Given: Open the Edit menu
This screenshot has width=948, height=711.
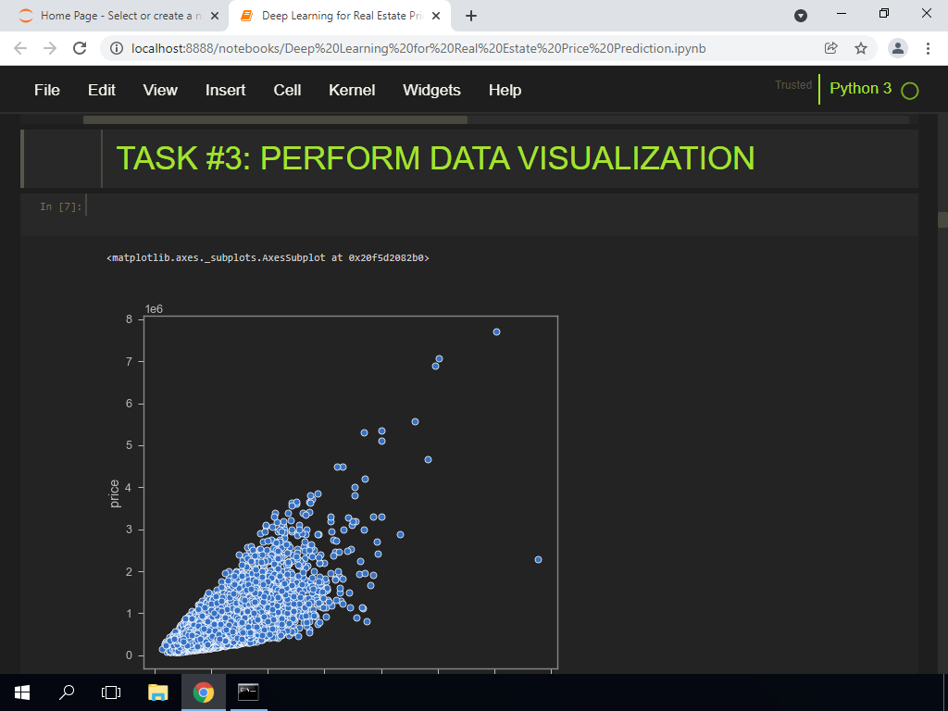Looking at the screenshot, I should pyautogui.click(x=102, y=90).
